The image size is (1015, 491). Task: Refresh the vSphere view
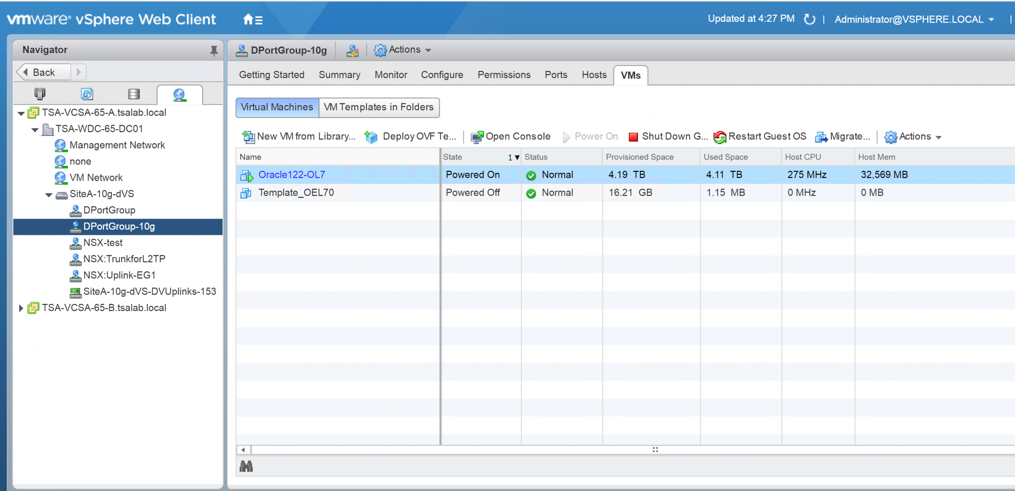tap(809, 19)
